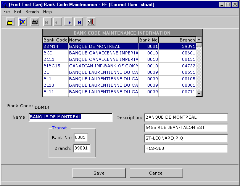Click the Branch column header
Viewport: 240px width, 186px height.
[x=177, y=40]
